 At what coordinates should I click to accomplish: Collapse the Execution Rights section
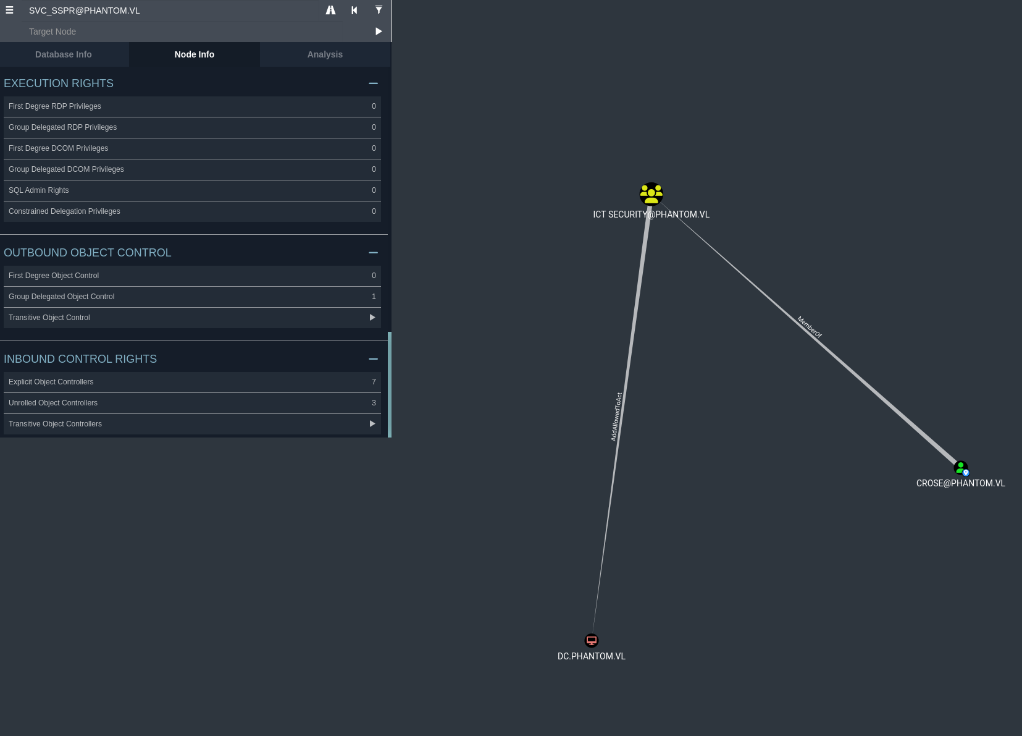coord(373,83)
